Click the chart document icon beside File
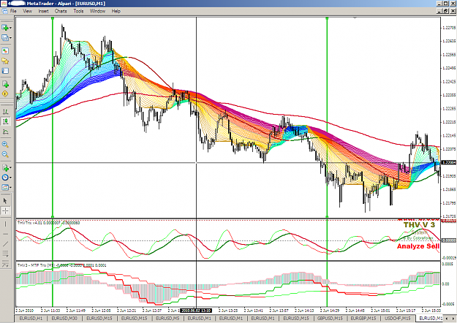Screen dimensions: 457x323 [x=4, y=11]
